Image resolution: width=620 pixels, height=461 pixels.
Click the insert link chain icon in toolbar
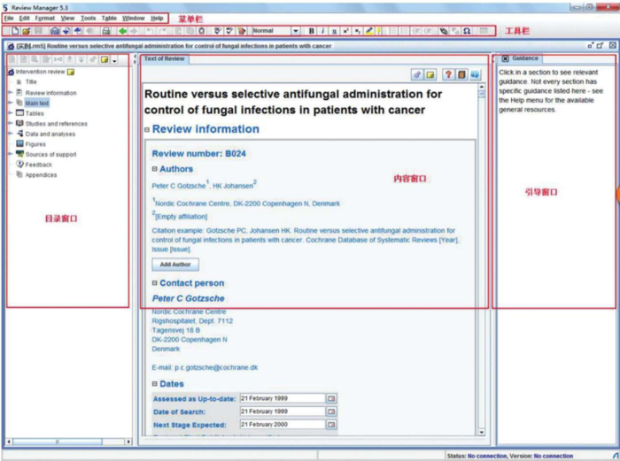tap(444, 31)
